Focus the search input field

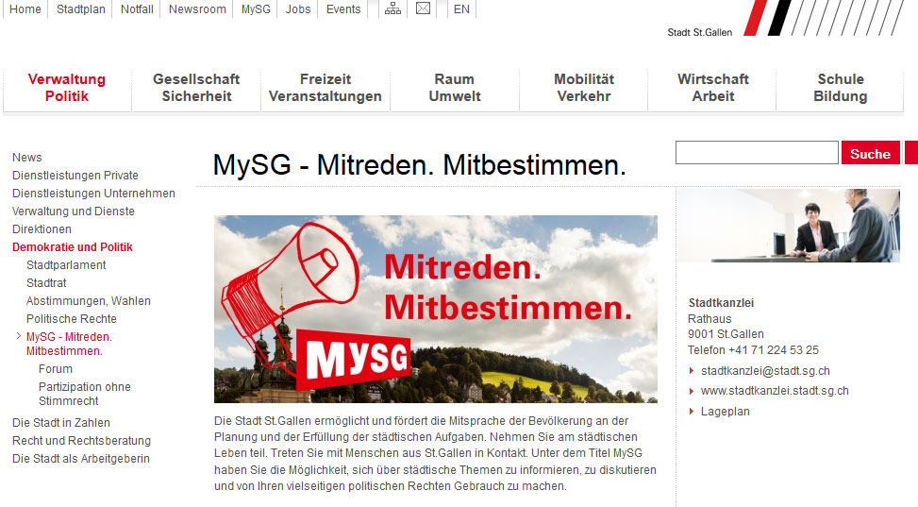pyautogui.click(x=757, y=152)
